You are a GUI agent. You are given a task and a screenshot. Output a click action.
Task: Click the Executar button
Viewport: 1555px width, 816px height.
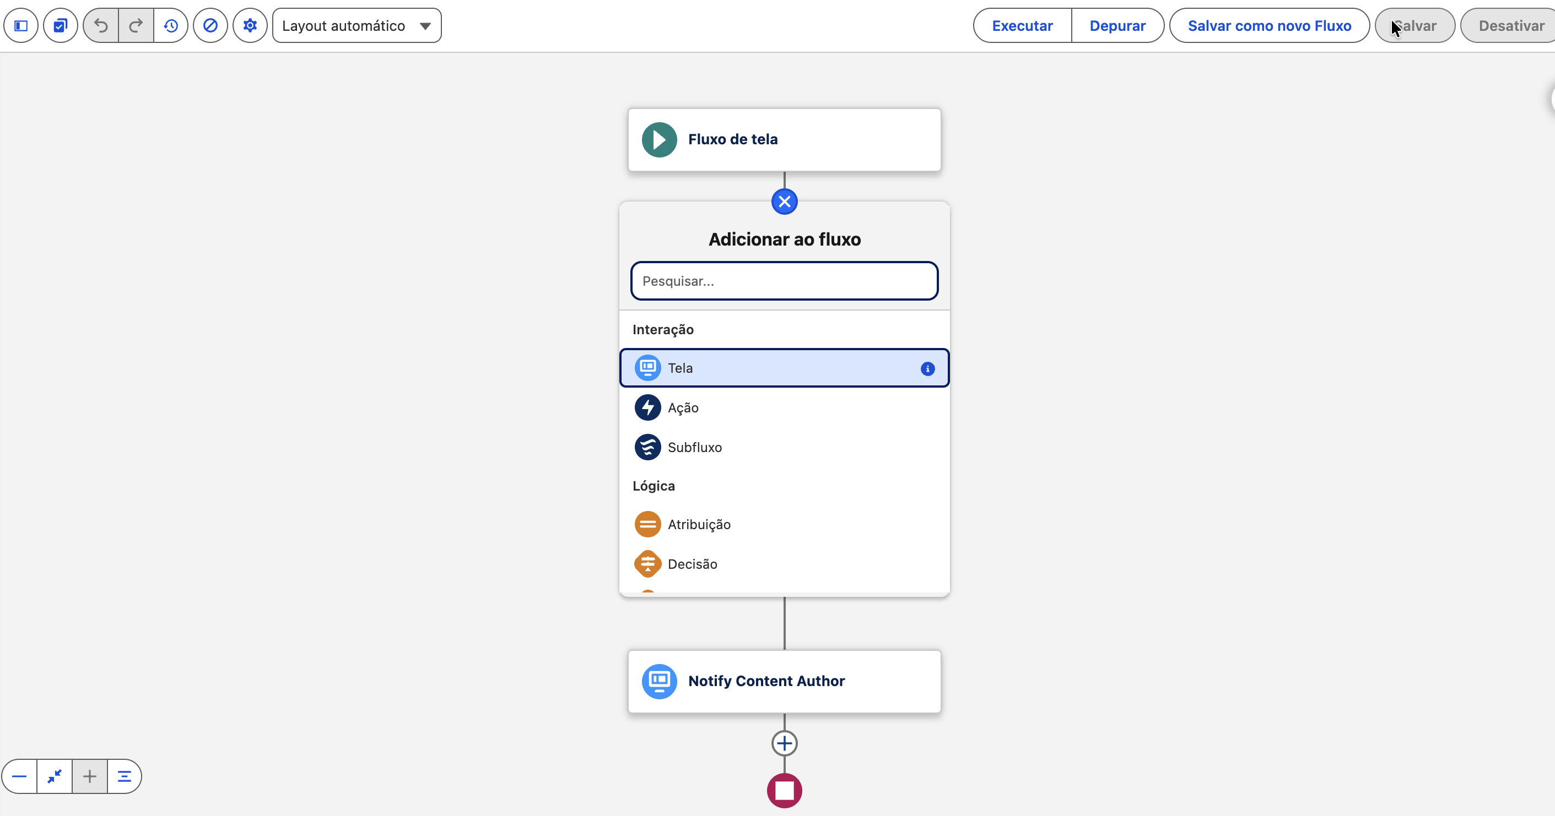click(1022, 25)
